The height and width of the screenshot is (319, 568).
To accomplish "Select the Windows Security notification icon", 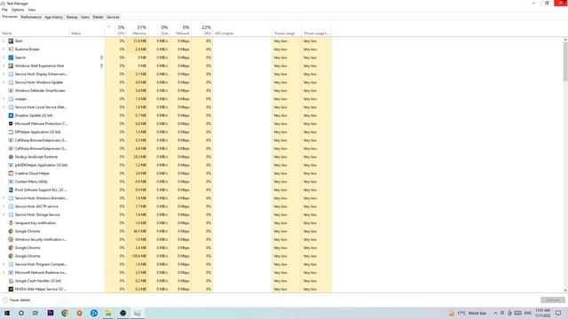I will [x=11, y=239].
